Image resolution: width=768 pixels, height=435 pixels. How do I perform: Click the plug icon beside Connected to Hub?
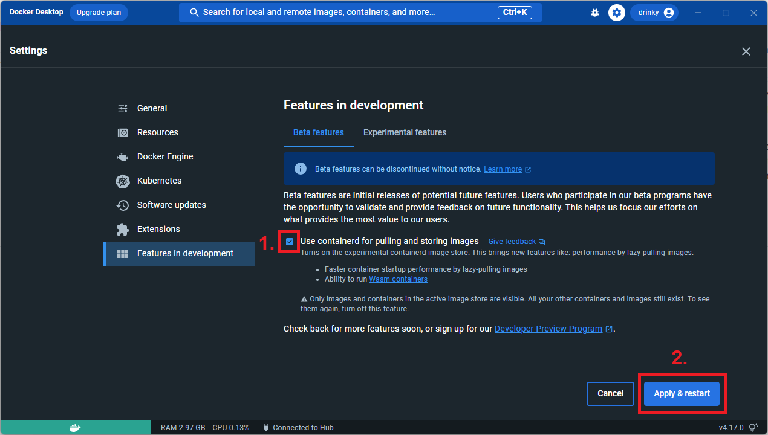pos(266,428)
